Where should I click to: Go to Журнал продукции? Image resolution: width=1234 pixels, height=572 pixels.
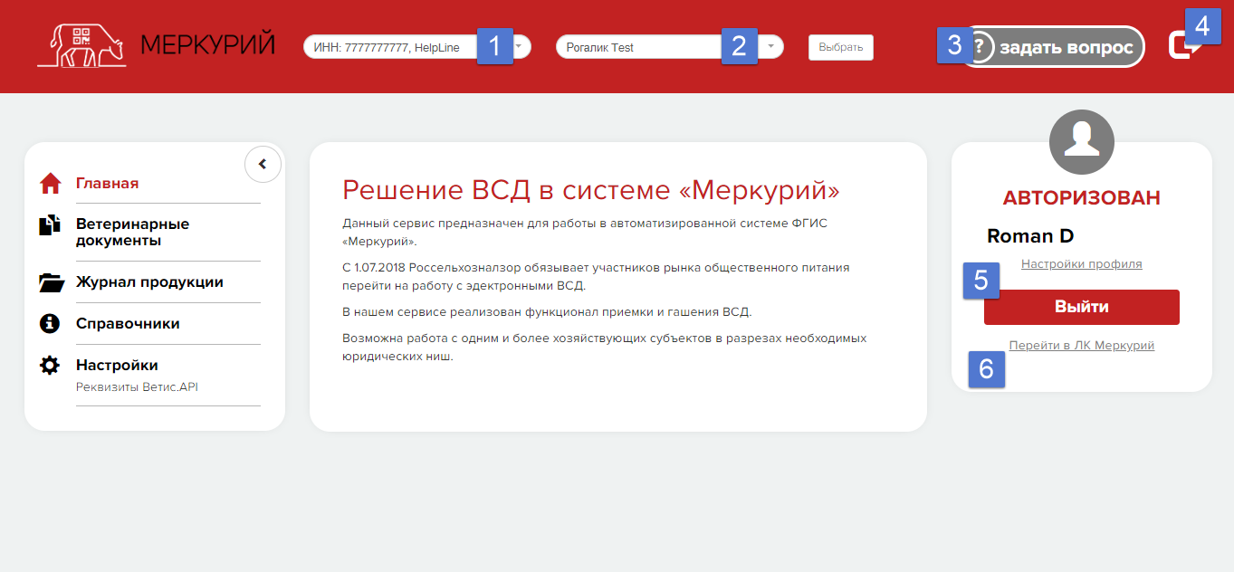(149, 282)
